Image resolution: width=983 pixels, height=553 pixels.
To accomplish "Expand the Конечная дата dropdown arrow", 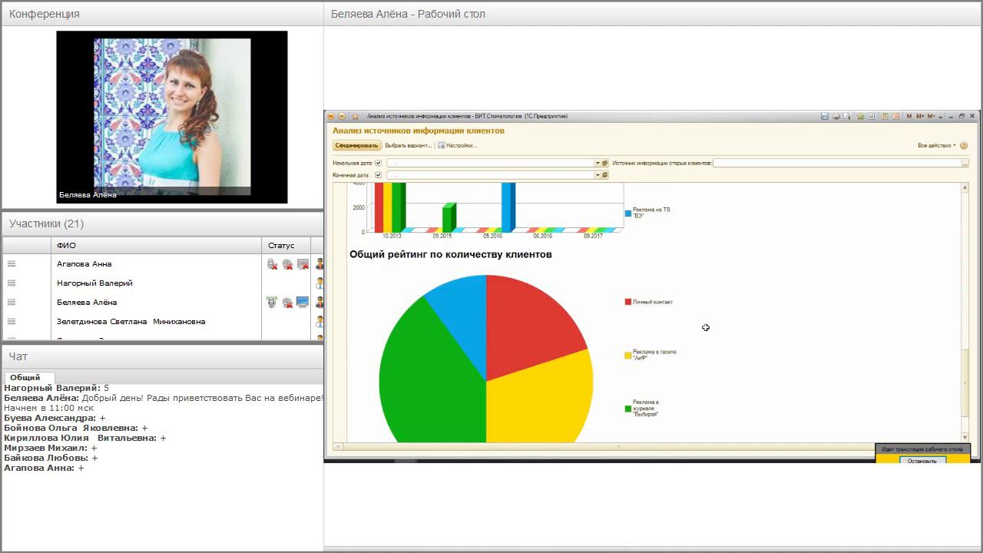I will (597, 175).
